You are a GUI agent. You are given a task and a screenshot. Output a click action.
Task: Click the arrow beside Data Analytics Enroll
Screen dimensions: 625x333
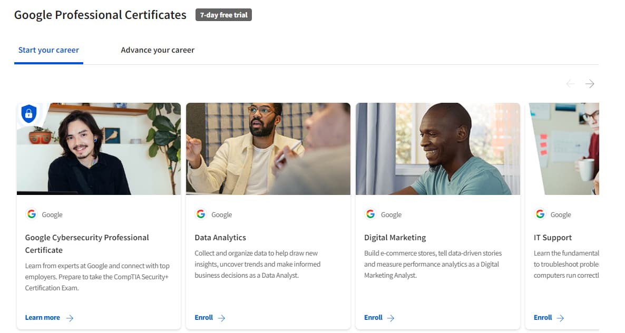(x=221, y=318)
